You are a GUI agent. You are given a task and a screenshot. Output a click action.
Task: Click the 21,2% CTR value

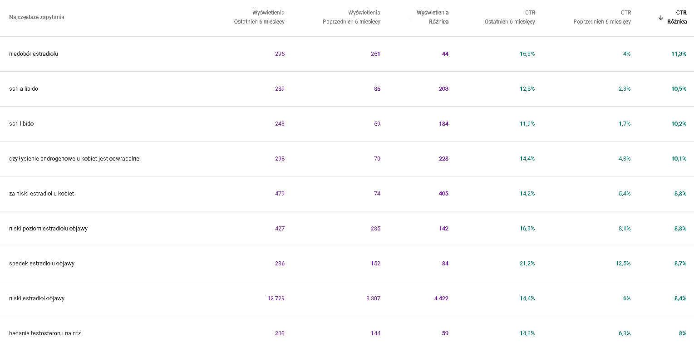527,264
